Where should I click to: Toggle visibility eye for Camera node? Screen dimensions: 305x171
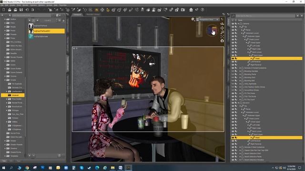233,24
